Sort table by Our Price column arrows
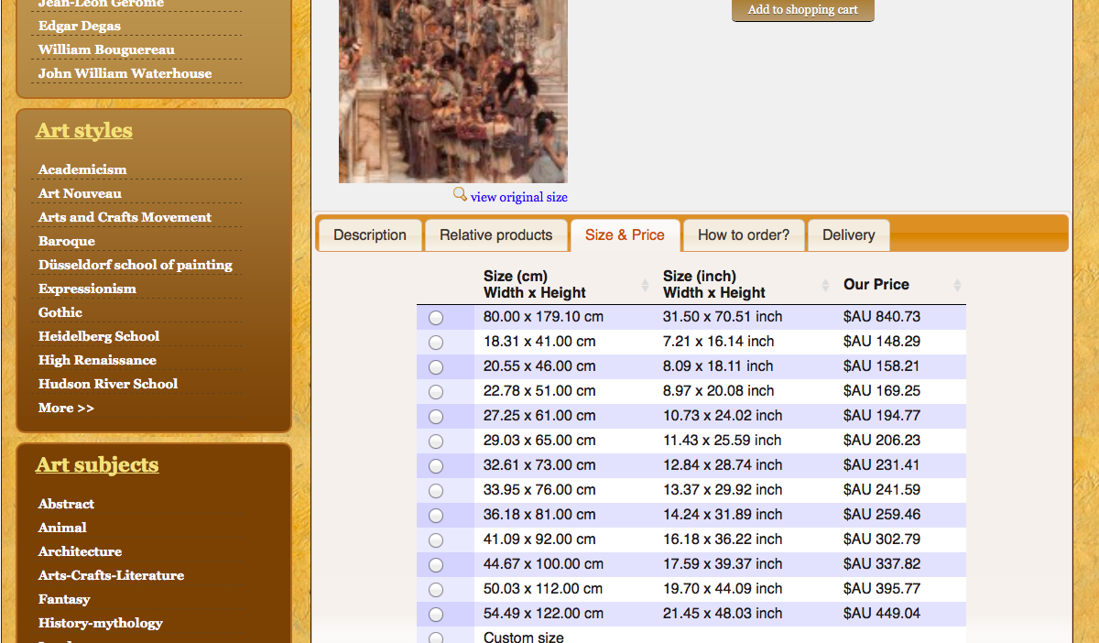This screenshot has height=643, width=1099. pyautogui.click(x=957, y=286)
